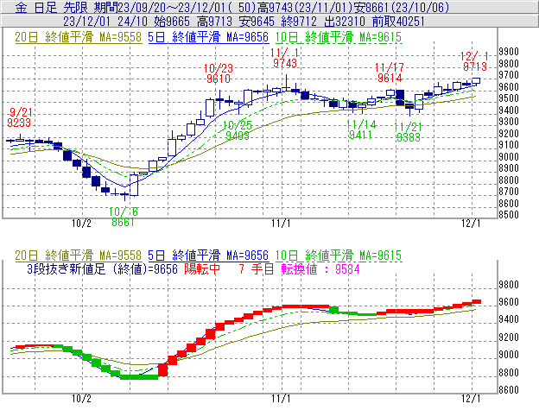This screenshot has height=410, width=539.
Task: Click the 10/25 low label 9403
Action: coord(238,135)
